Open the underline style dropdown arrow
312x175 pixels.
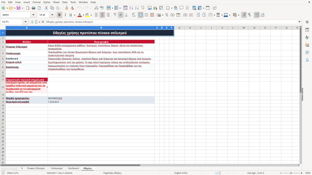pos(74,15)
